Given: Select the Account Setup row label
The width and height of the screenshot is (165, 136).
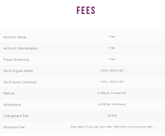Looking at the screenshot, I should pos(15,37).
